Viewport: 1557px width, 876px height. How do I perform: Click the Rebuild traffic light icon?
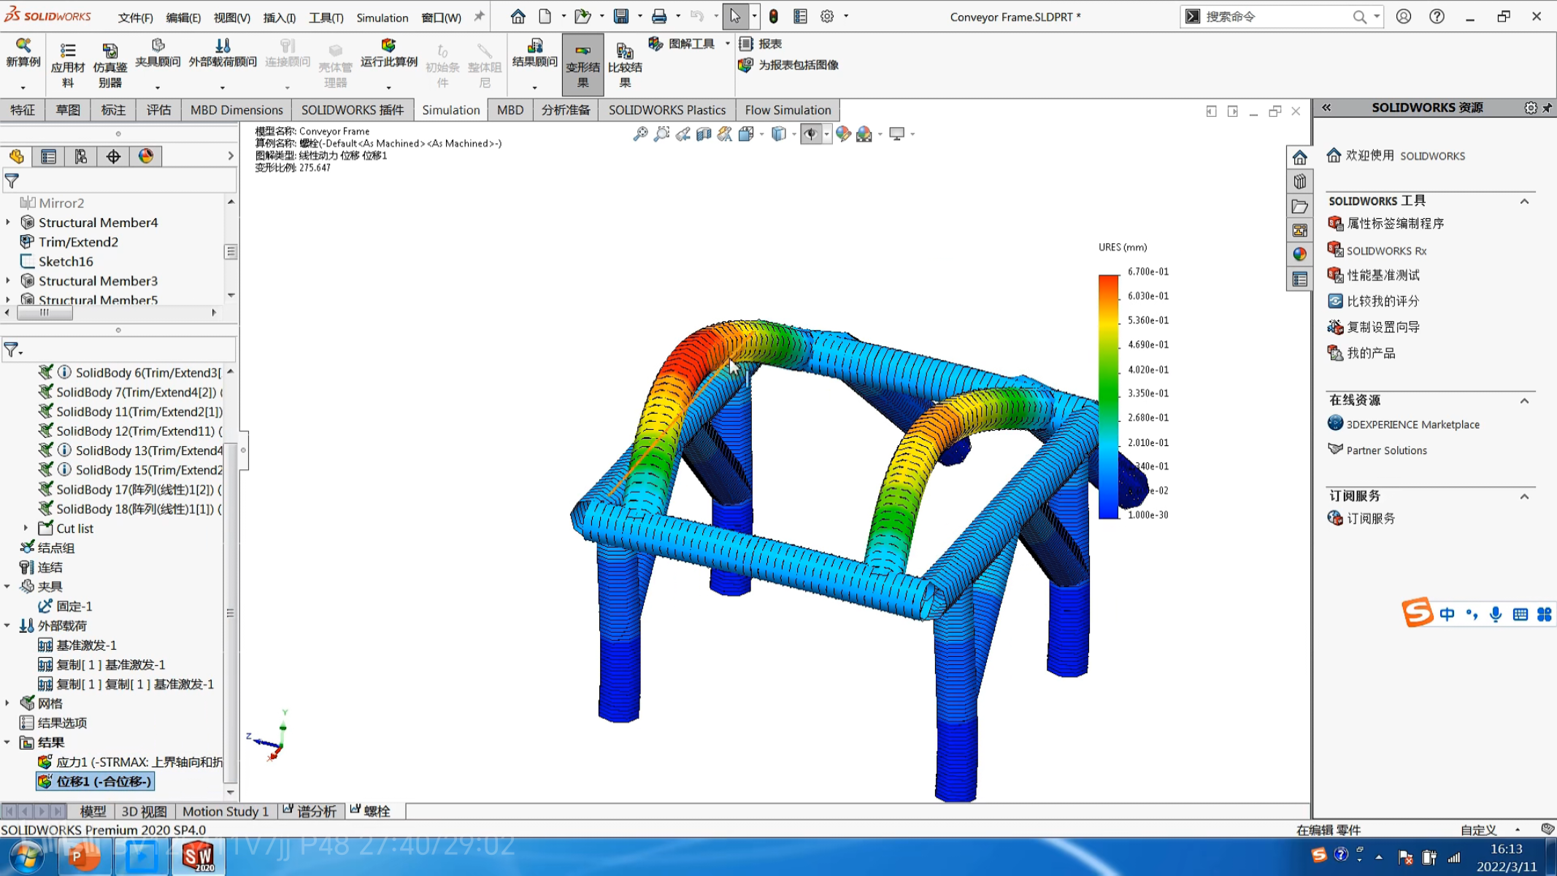[774, 16]
